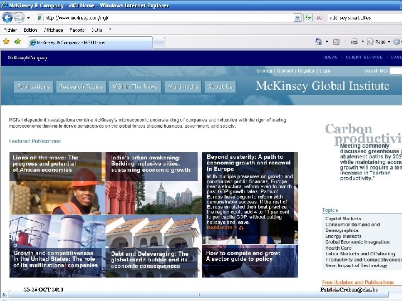Image resolution: width=402 pixels, height=301 pixels.
Task: Click the Carbon productivity feature heading
Action: pos(363,134)
